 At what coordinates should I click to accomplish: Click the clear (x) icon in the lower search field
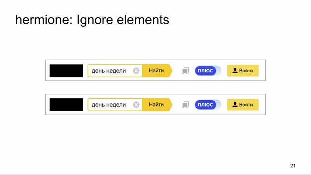(x=136, y=105)
